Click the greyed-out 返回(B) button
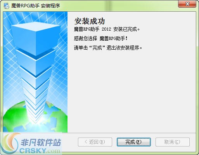The width and height of the screenshot is (199, 155). [x=95, y=142]
